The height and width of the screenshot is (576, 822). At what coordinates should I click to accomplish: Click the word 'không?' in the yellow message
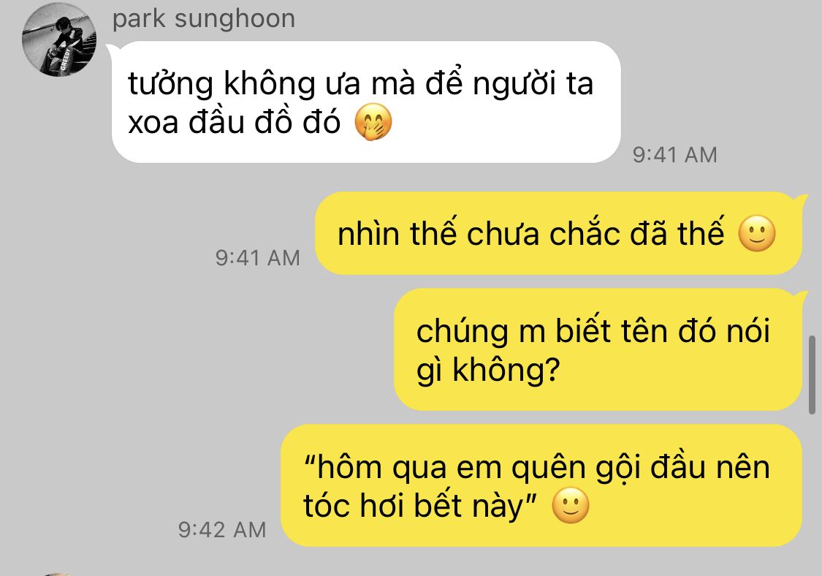[506, 371]
